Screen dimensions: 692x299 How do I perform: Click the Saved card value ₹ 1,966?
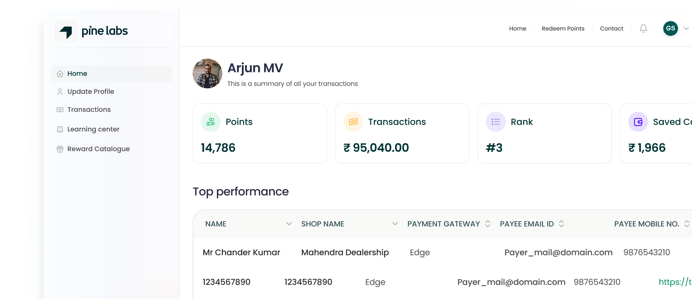click(647, 148)
